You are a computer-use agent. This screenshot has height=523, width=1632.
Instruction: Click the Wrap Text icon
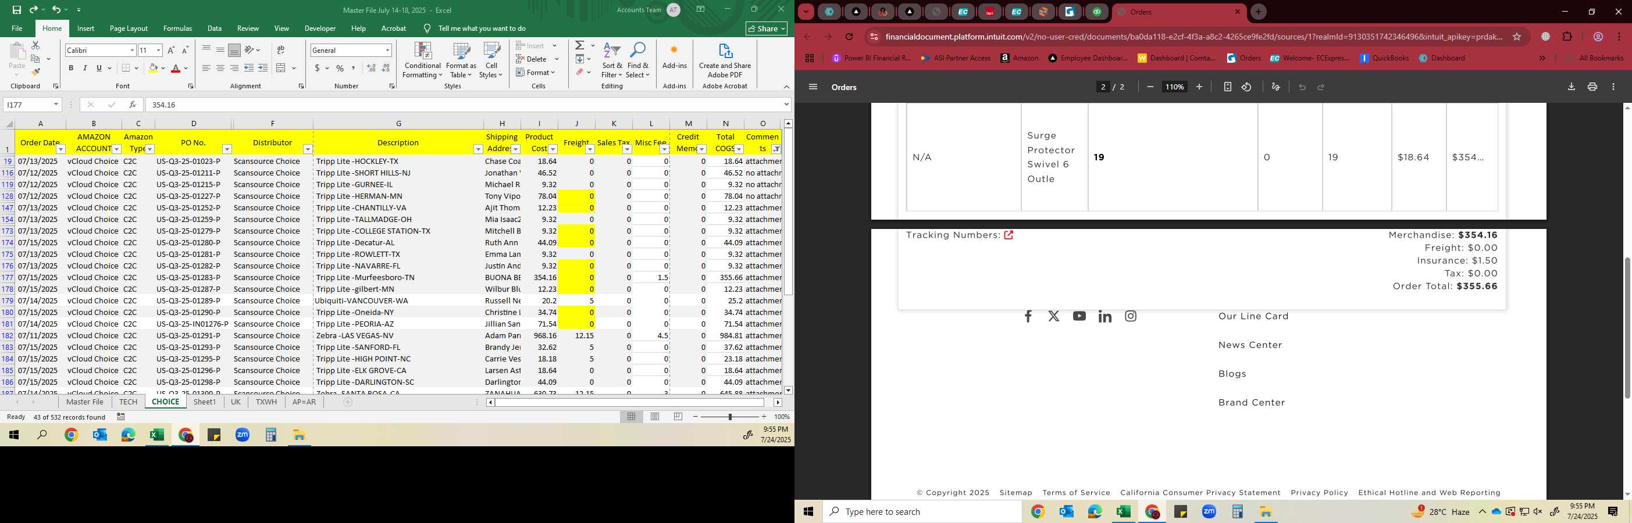click(x=281, y=50)
